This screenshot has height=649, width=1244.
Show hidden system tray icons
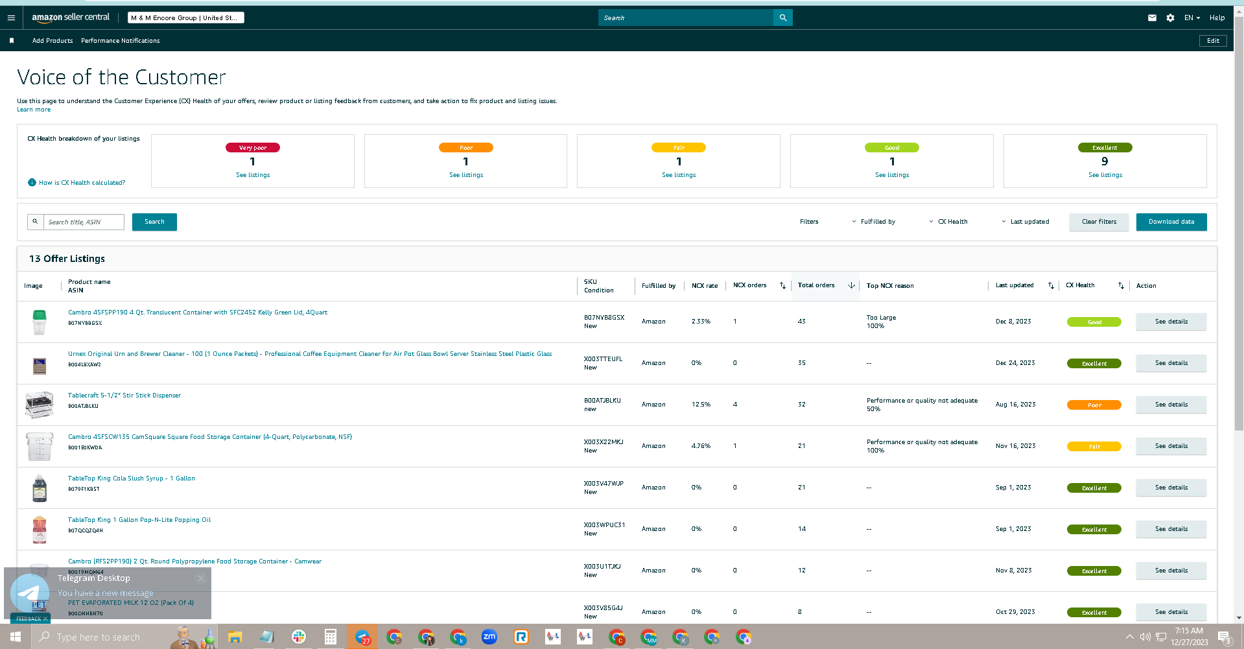pyautogui.click(x=1129, y=637)
